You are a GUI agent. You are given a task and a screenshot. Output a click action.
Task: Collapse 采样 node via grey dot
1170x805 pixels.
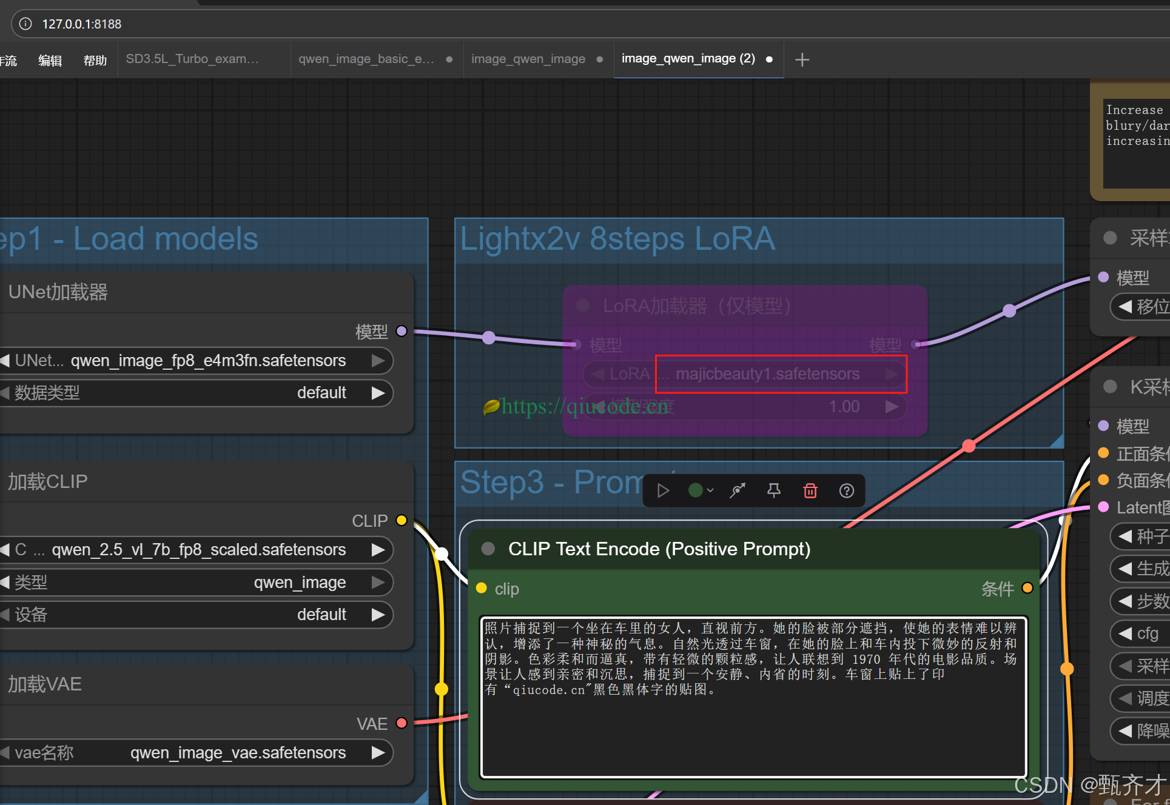point(1111,238)
